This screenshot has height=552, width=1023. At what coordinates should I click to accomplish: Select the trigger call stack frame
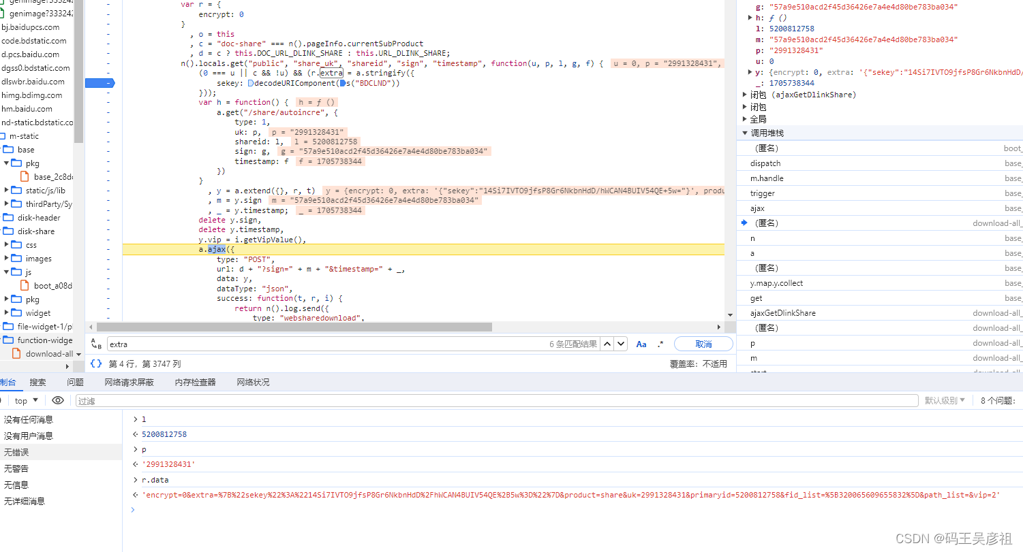[880, 193]
